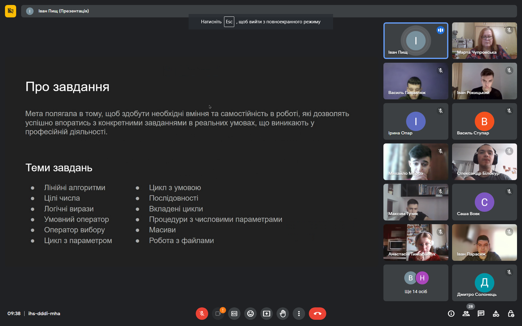Image resolution: width=522 pixels, height=326 pixels.
Task: Unmute the microphone in the call bar
Action: coord(202,314)
